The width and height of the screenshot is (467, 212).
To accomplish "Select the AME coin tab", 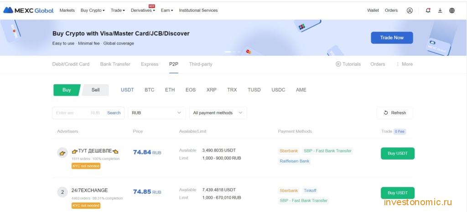I will pyautogui.click(x=301, y=90).
